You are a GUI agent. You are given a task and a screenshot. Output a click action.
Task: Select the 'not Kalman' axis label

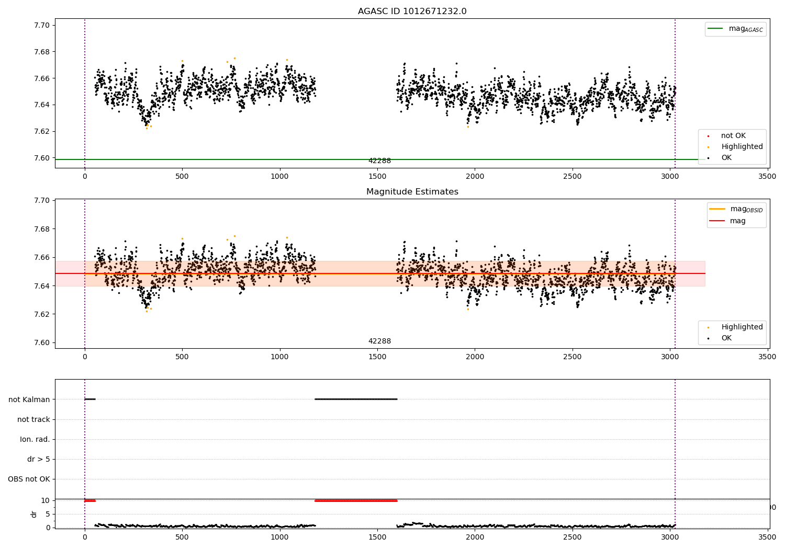(29, 400)
